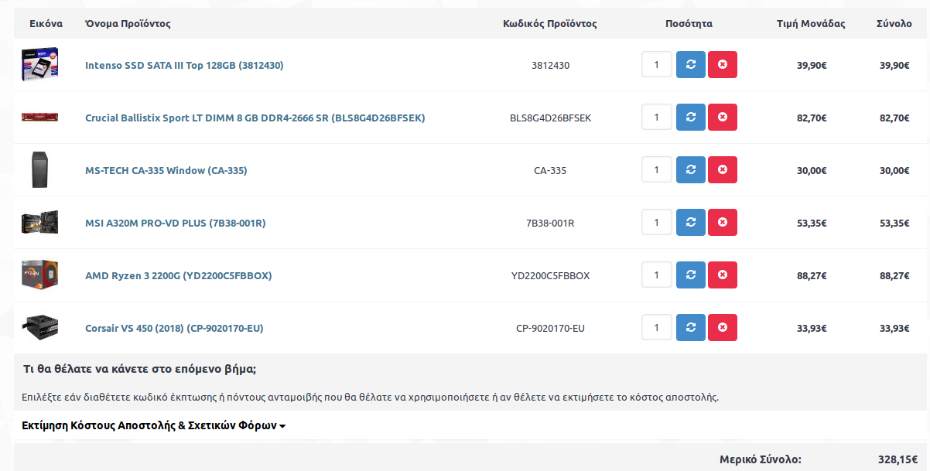This screenshot has height=471, width=930.
Task: Refresh quantity for Crucial Ballistix Sport LT
Action: [x=691, y=118]
